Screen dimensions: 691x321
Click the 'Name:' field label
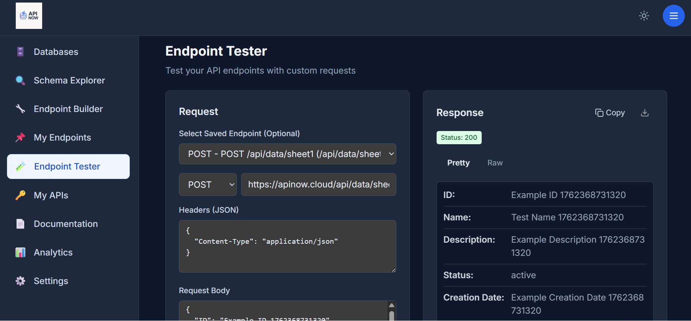coord(457,217)
